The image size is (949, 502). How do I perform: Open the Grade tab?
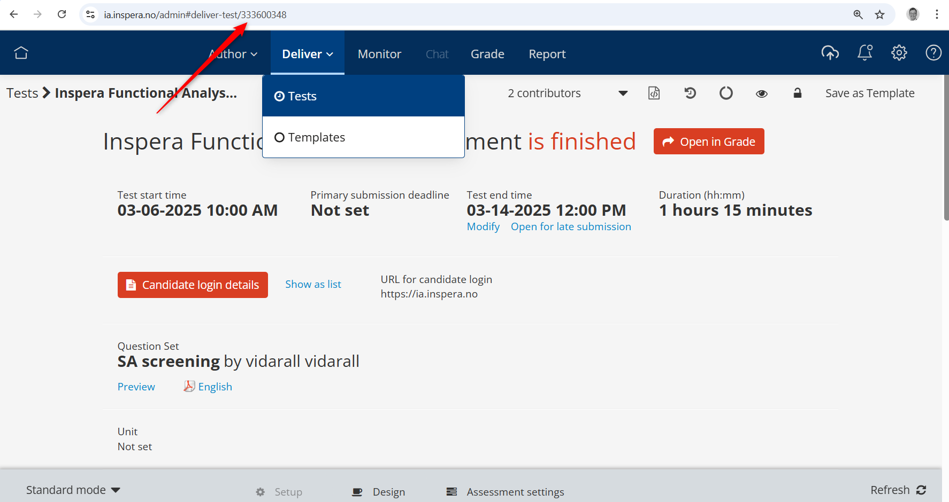tap(487, 54)
